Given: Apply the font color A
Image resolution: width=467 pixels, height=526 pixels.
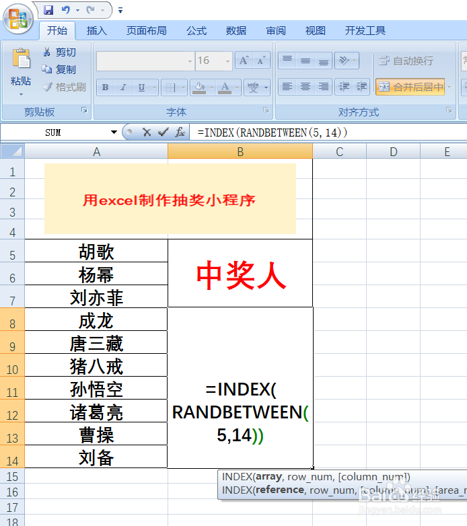Looking at the screenshot, I should (225, 88).
